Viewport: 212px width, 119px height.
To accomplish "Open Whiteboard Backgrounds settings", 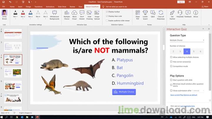I will click(54, 15).
